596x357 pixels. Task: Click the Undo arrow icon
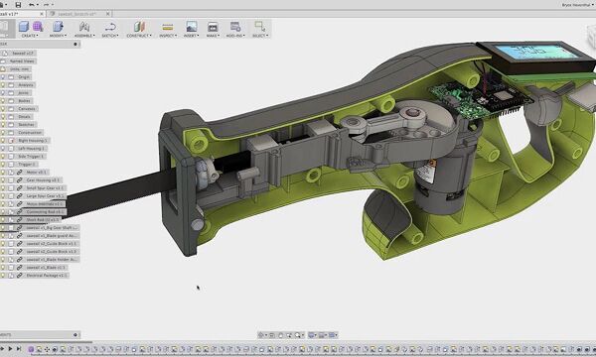[32, 5]
